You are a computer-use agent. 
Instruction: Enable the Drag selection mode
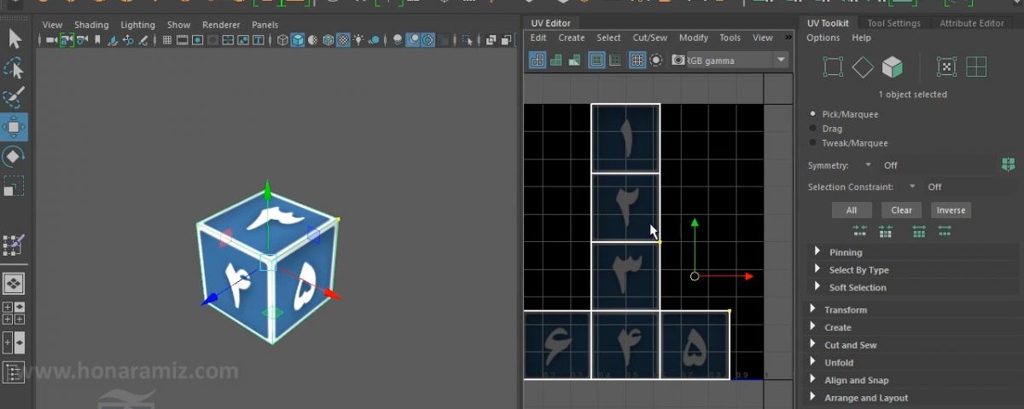tap(814, 129)
